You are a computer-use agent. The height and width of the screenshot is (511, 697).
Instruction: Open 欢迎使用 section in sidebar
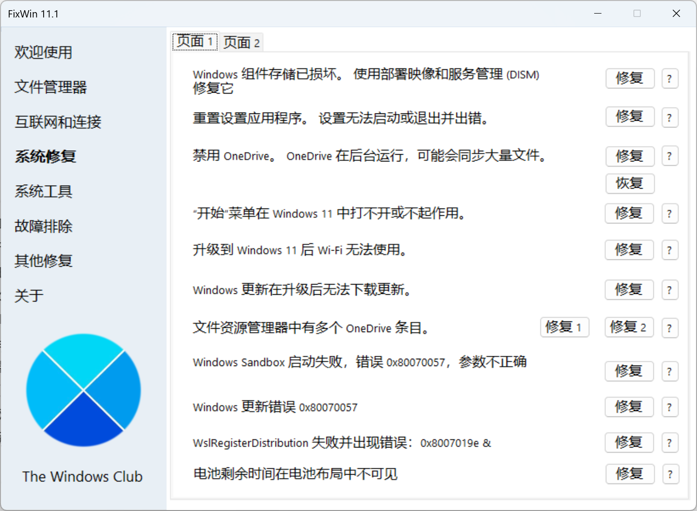(x=44, y=52)
